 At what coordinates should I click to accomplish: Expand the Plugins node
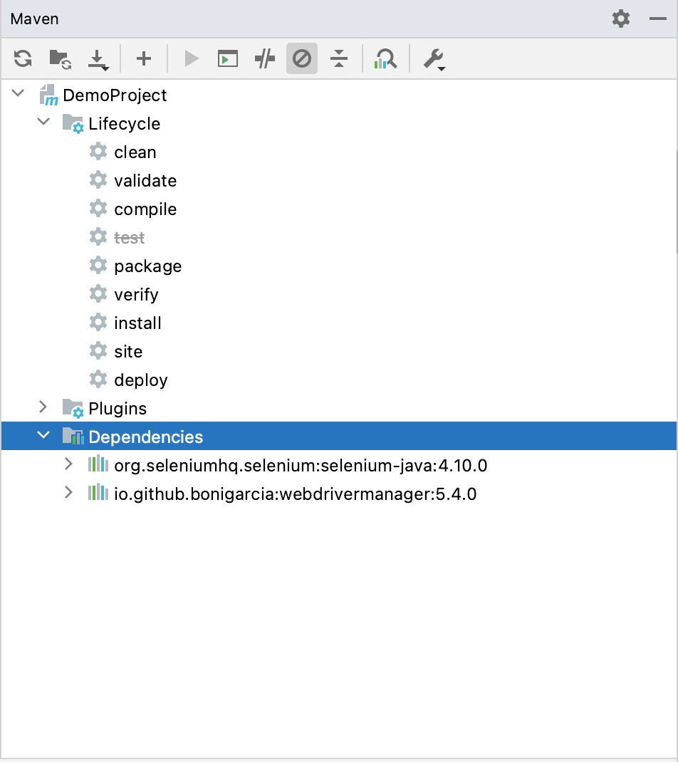click(x=43, y=408)
